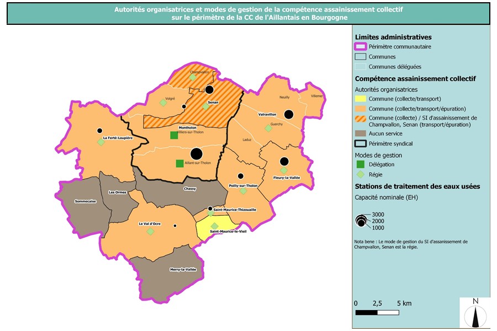
Task: Click the Régie diamond below Le Val d'Ocre
Action: 151,232
